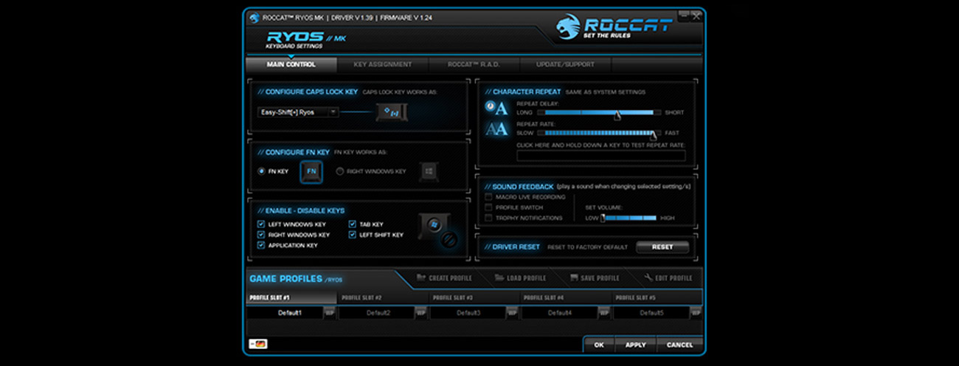The height and width of the screenshot is (366, 959).
Task: Click the Easy-Shift key icon
Action: pos(392,112)
